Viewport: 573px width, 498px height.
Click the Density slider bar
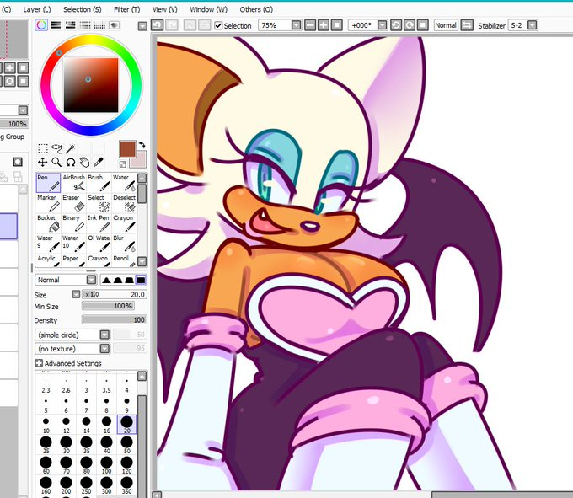click(x=114, y=320)
